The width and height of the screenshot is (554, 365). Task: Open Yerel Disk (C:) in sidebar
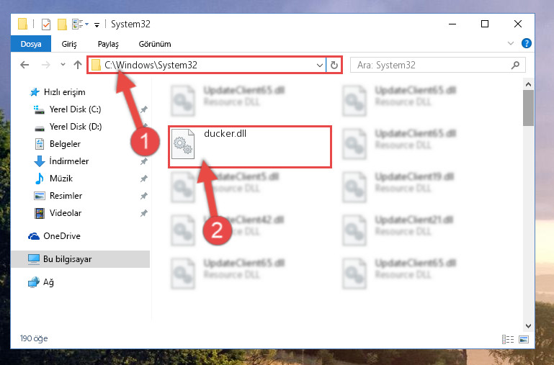(x=75, y=109)
